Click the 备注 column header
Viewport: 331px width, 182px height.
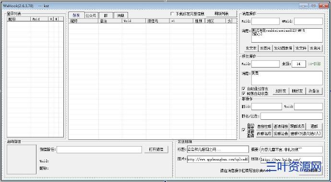click(110, 21)
